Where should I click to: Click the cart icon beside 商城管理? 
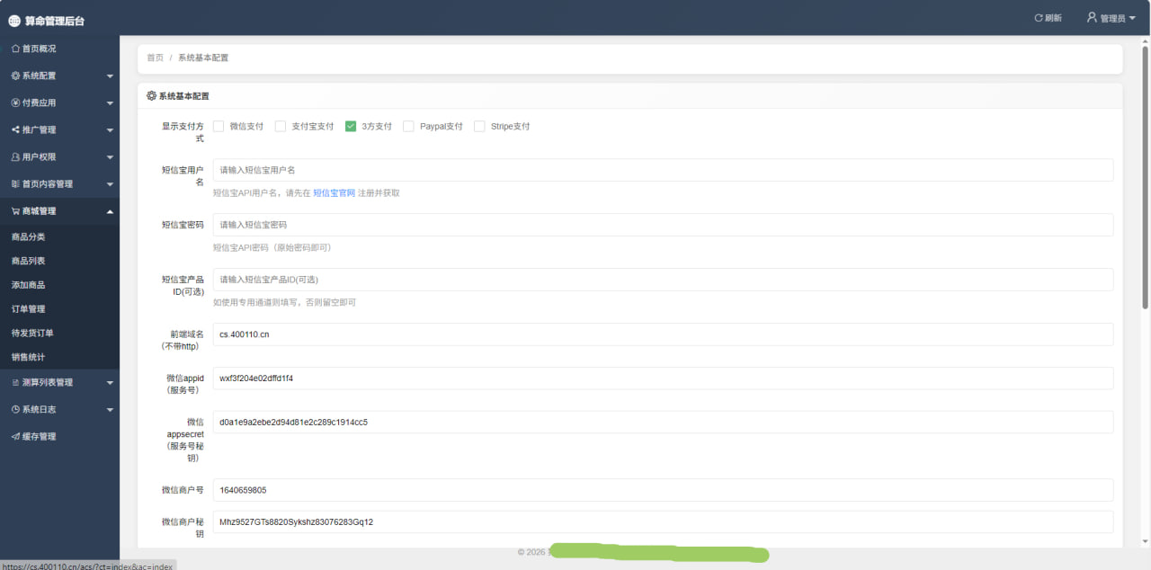tap(15, 211)
